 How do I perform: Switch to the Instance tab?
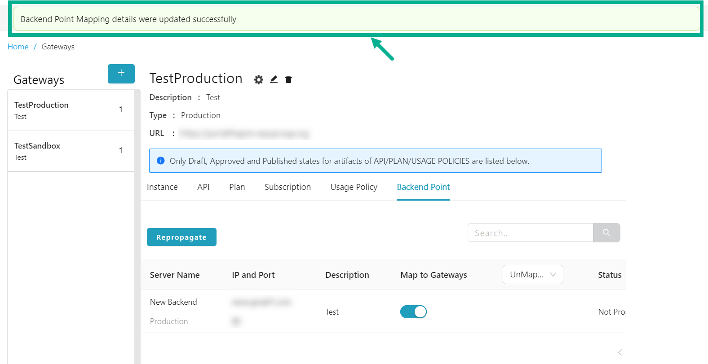[x=162, y=187]
